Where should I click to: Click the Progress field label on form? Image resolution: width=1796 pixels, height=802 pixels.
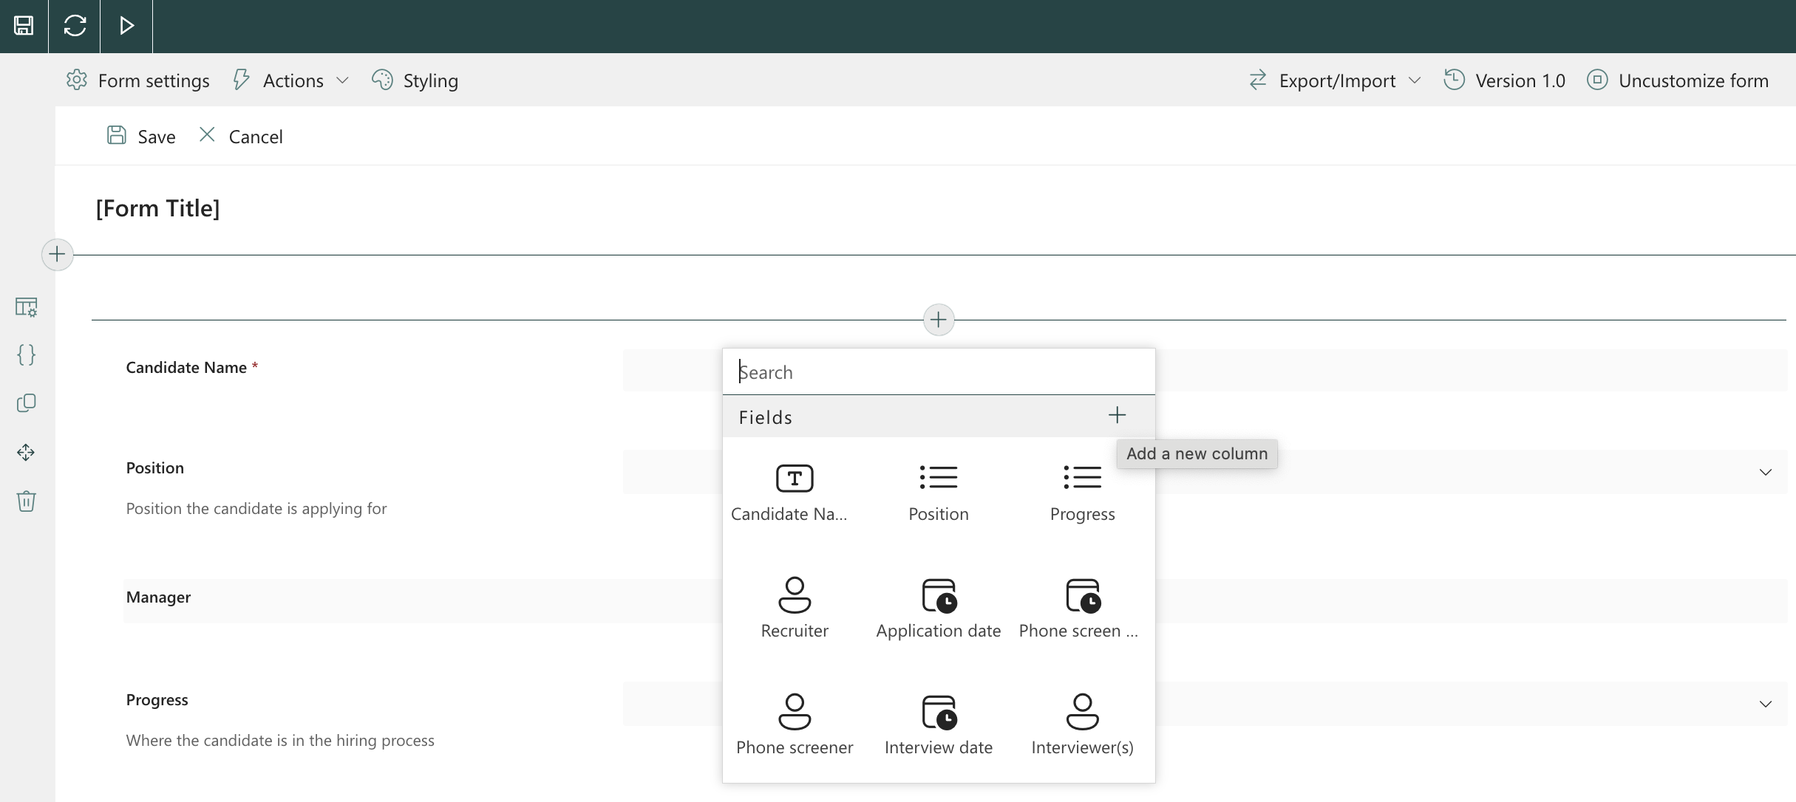(157, 699)
